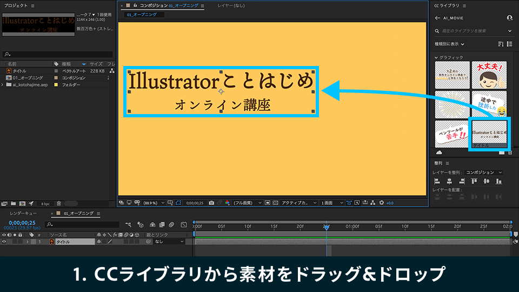
Task: Switch to the レンダーキュー tab
Action: click(x=23, y=213)
